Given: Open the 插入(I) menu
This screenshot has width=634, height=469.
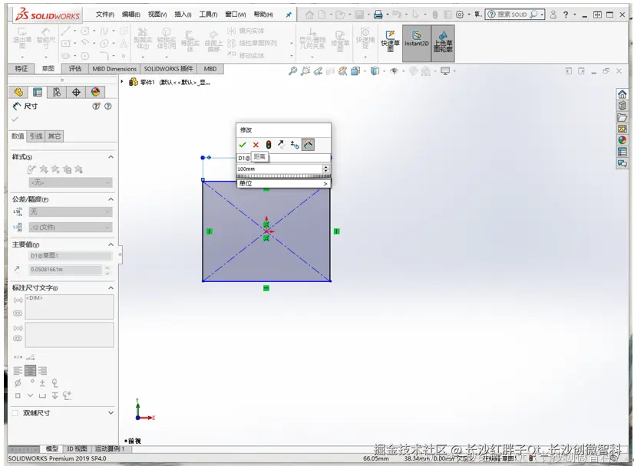Looking at the screenshot, I should (x=183, y=15).
